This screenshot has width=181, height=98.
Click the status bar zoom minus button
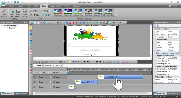click(161, 97)
